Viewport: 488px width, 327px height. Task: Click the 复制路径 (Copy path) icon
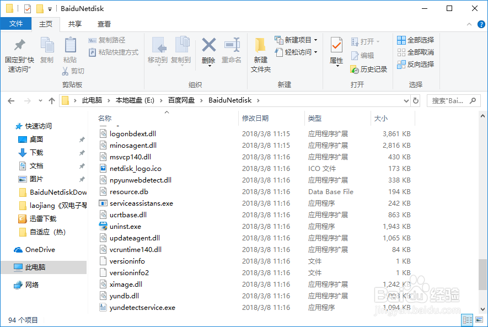(106, 41)
